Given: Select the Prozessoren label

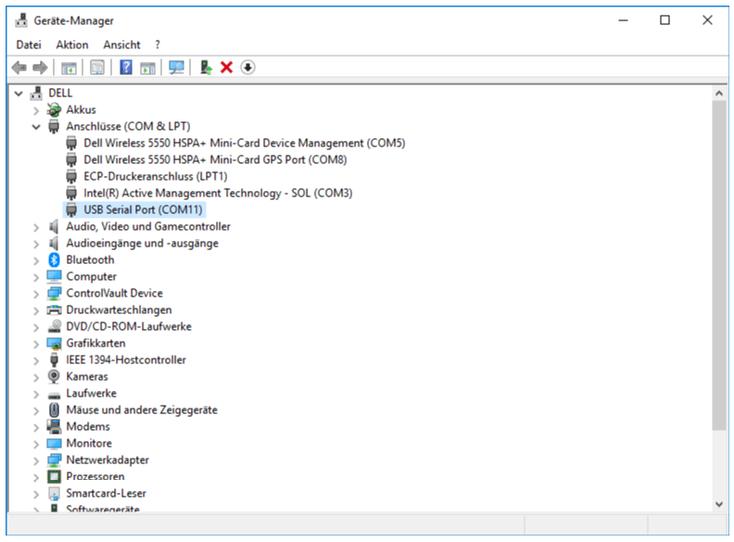Looking at the screenshot, I should tap(95, 476).
